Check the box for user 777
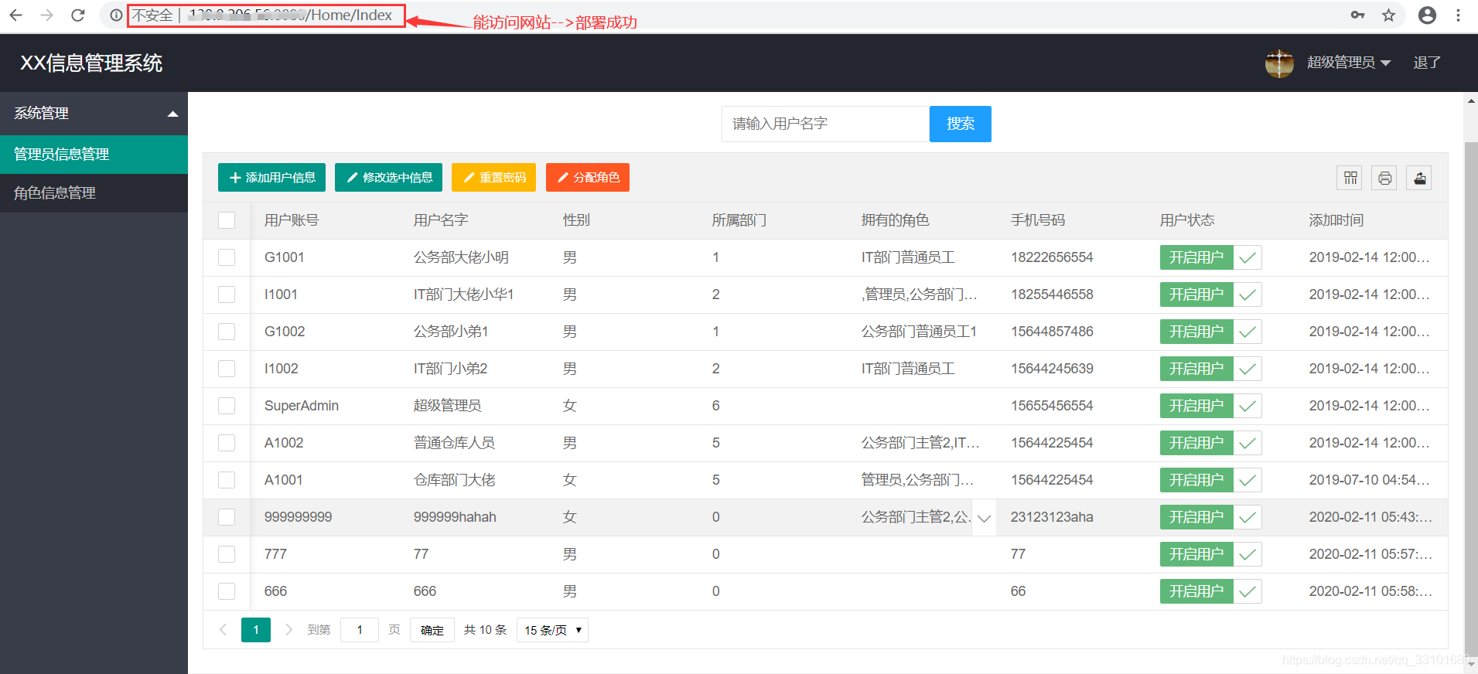Viewport: 1478px width, 674px height. point(227,554)
